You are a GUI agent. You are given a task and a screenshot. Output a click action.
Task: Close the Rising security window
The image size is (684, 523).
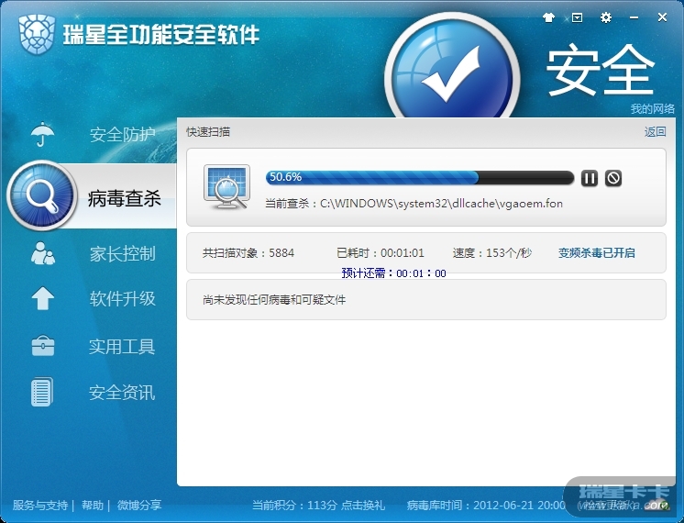662,17
